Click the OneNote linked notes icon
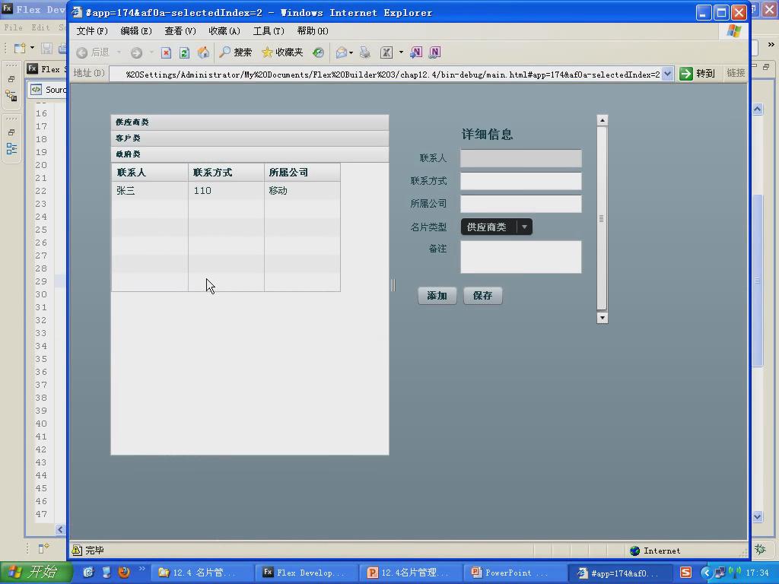The height and width of the screenshot is (584, 779). 434,52
